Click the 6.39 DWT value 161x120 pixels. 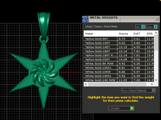137,76
